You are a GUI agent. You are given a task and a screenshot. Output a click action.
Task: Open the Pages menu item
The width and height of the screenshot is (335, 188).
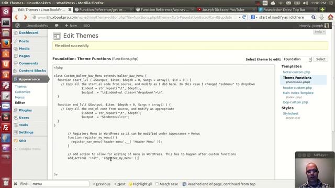pyautogui.click(x=25, y=56)
